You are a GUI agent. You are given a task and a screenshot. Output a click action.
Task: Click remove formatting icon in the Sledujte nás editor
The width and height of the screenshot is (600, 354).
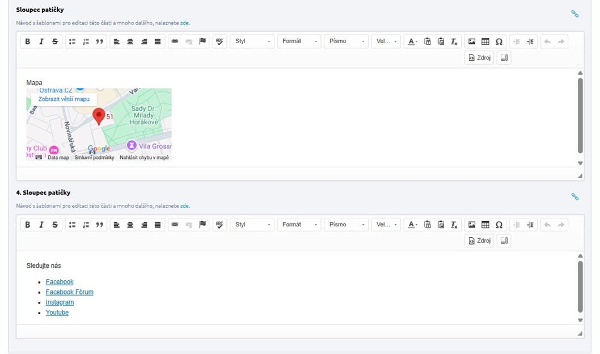click(x=454, y=225)
